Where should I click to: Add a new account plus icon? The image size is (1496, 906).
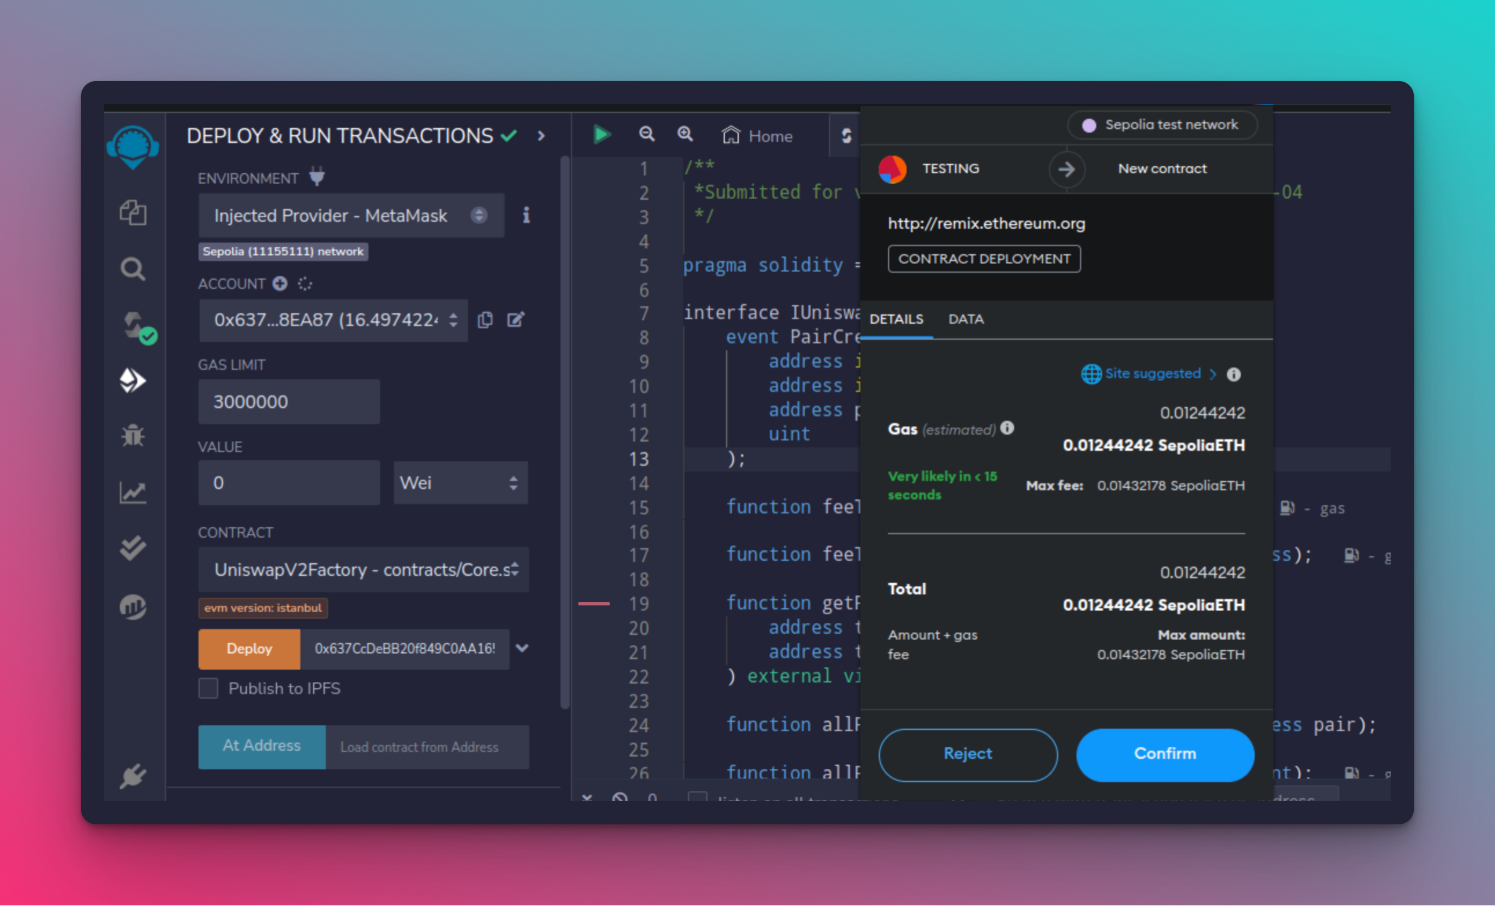coord(280,283)
